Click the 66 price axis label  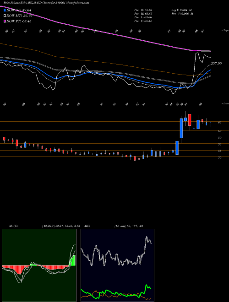pyautogui.click(x=219, y=122)
